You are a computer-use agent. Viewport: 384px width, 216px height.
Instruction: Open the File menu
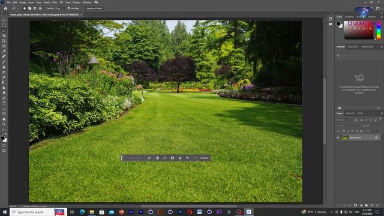click(8, 2)
